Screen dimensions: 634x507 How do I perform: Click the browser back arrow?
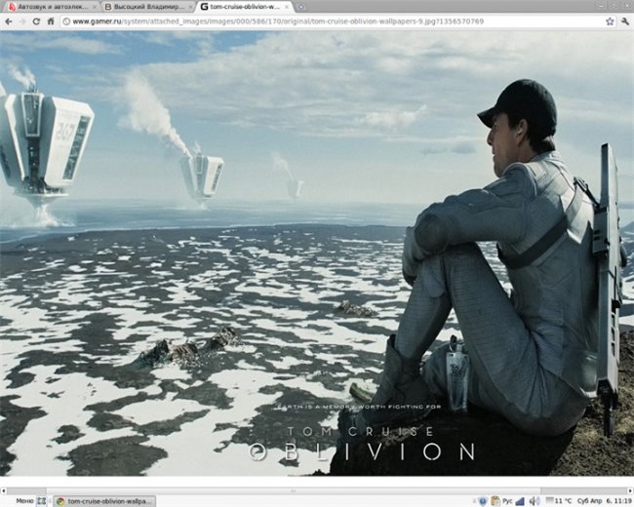(x=9, y=20)
